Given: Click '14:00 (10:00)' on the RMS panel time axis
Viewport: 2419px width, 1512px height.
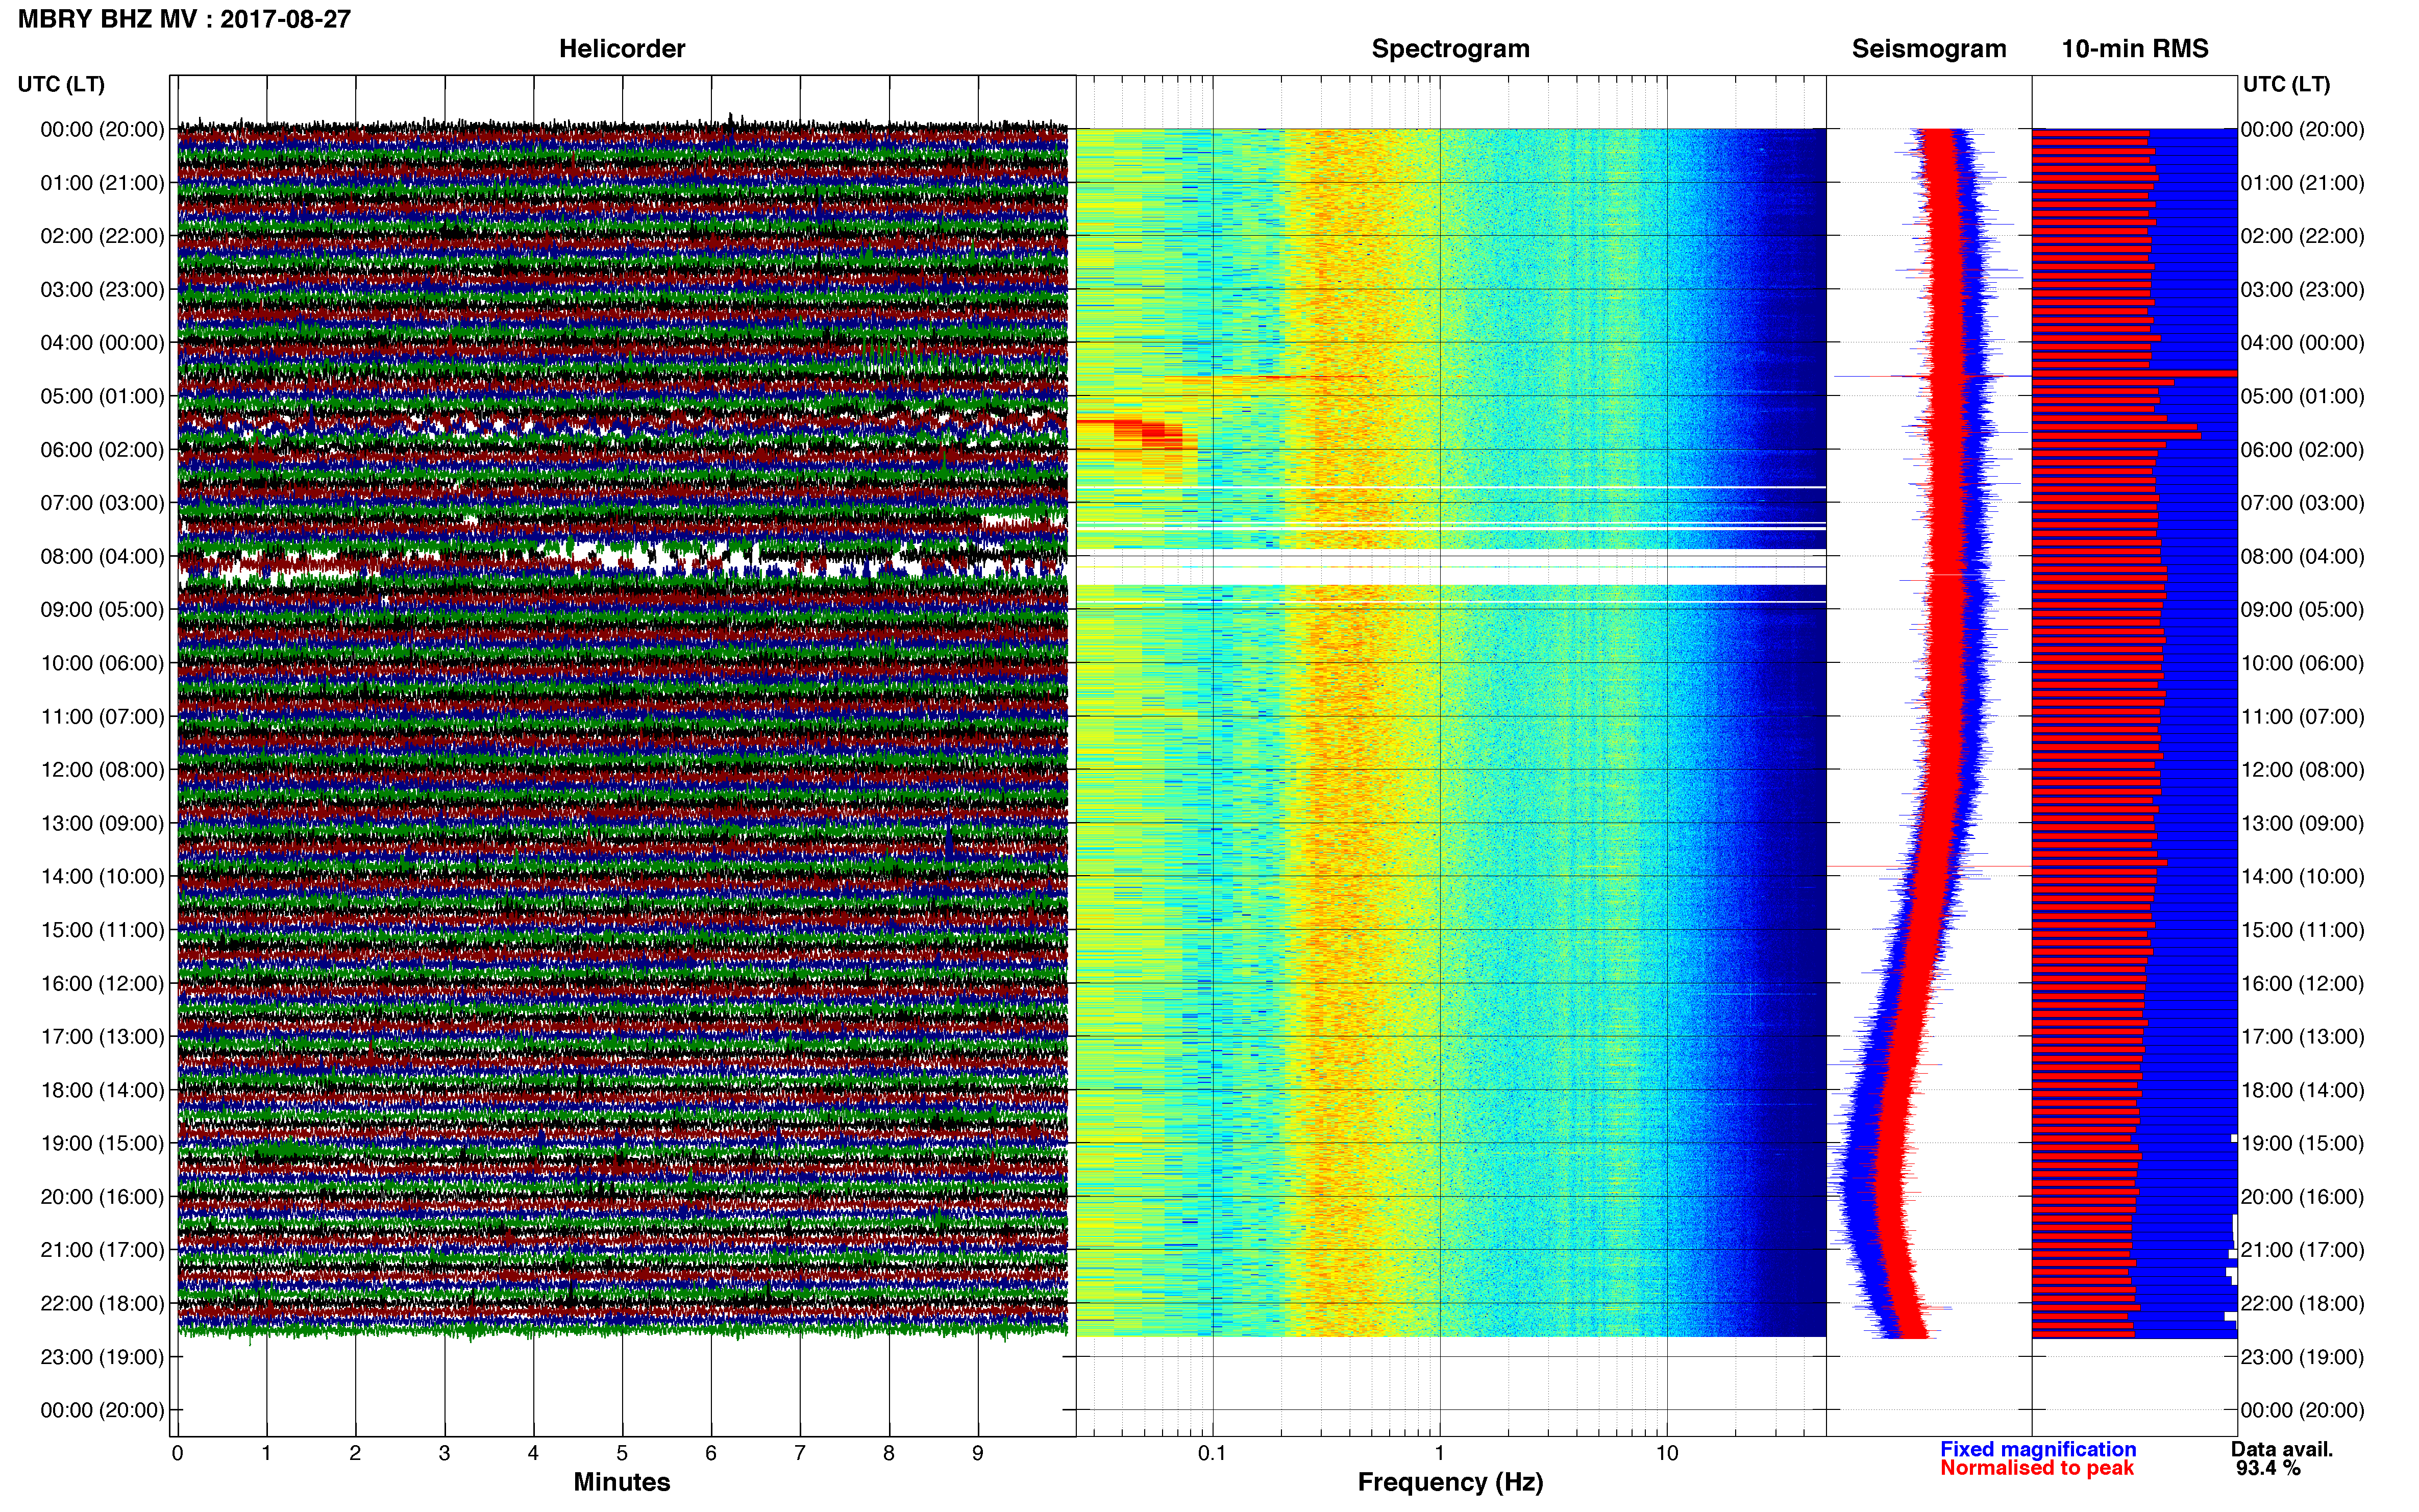Looking at the screenshot, I should click(x=2303, y=877).
